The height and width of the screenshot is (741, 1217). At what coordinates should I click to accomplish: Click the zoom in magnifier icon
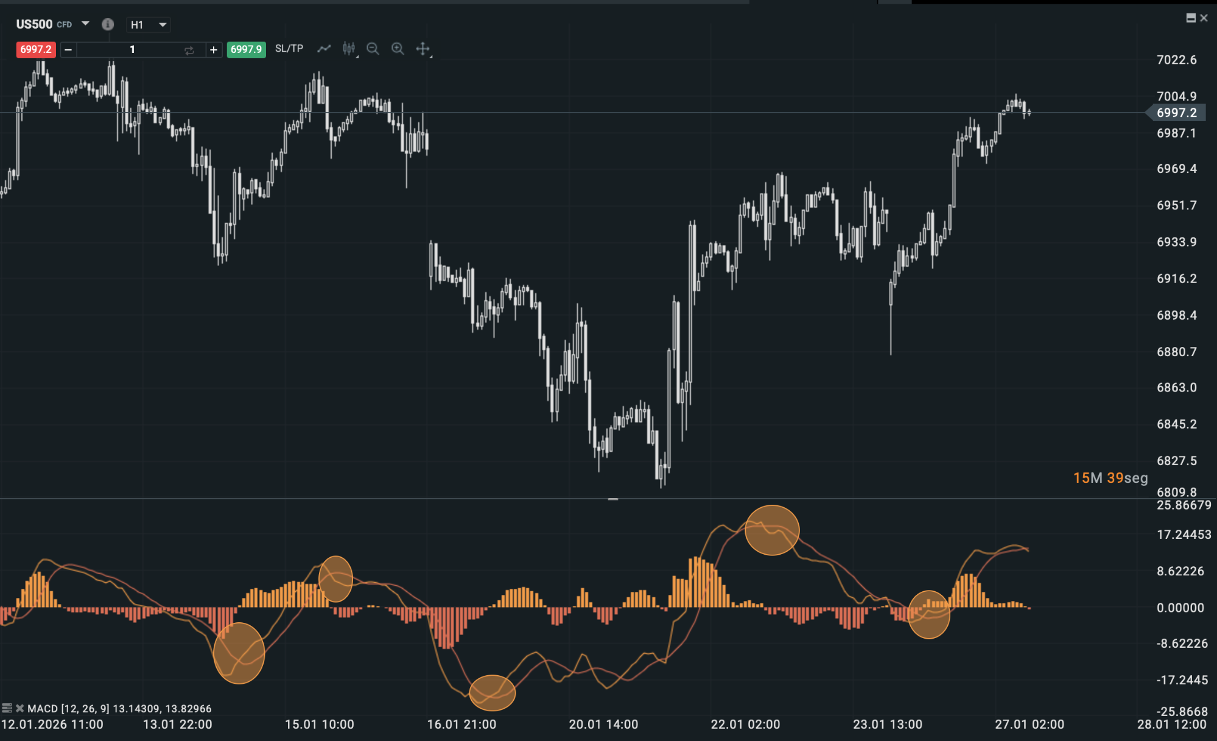point(398,48)
